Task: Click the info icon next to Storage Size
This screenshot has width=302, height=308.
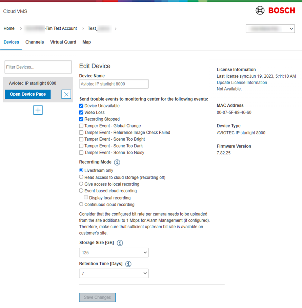Action: (x=120, y=243)
